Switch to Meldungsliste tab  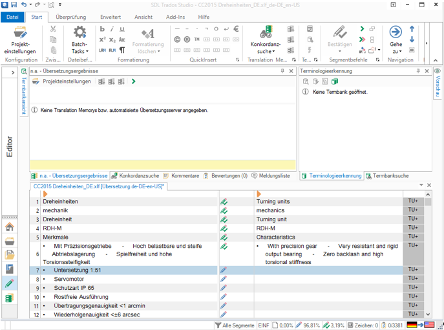(x=271, y=176)
